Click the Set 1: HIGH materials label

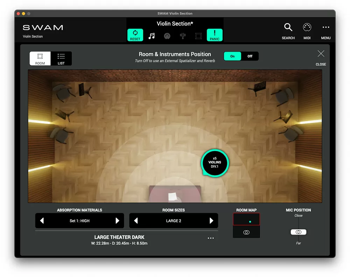[79, 220]
